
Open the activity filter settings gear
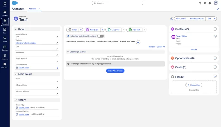138,42
